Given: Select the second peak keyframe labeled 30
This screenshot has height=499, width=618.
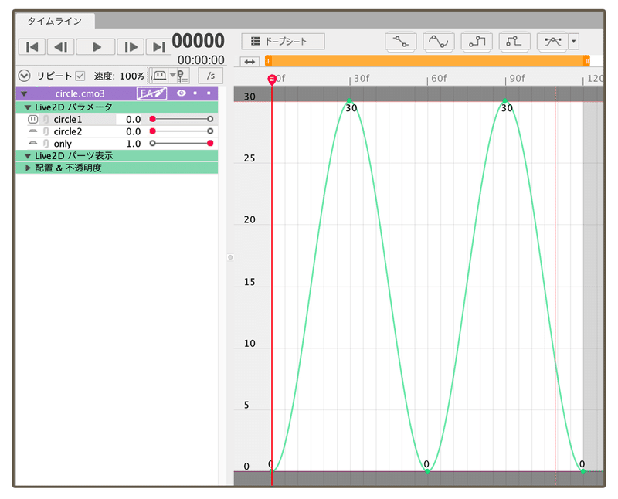Looking at the screenshot, I should 505,101.
